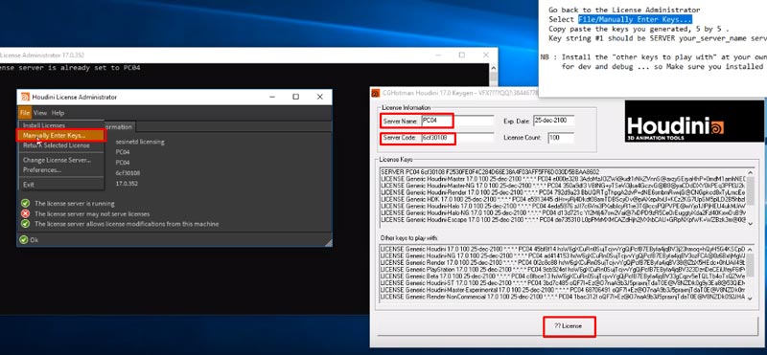Close the Houdini License Administrator window
This screenshot has width=767, height=355.
[320, 97]
